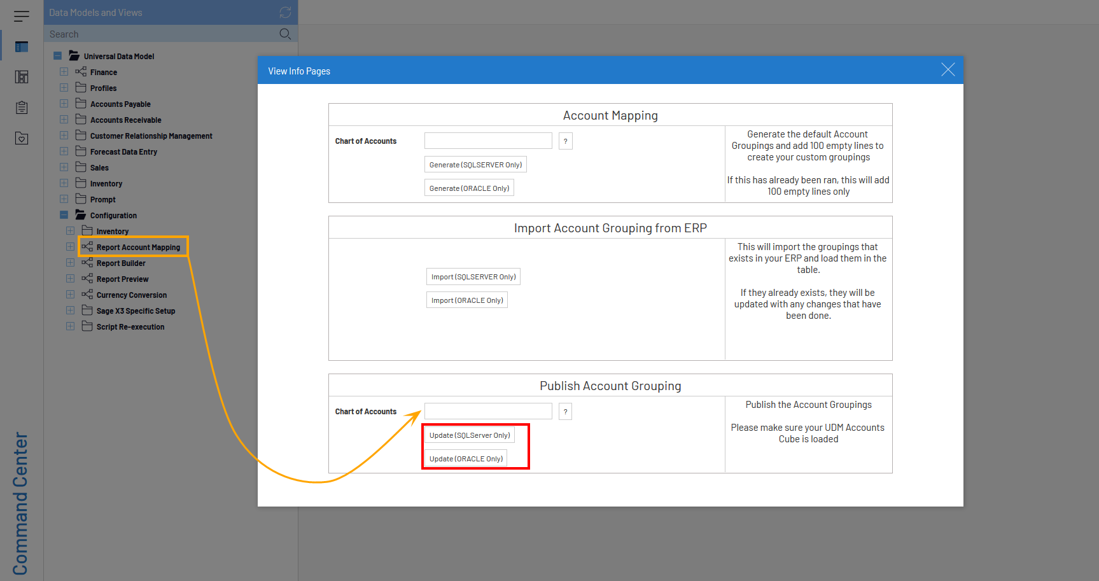Select Report Account Mapping tree item

coord(138,248)
